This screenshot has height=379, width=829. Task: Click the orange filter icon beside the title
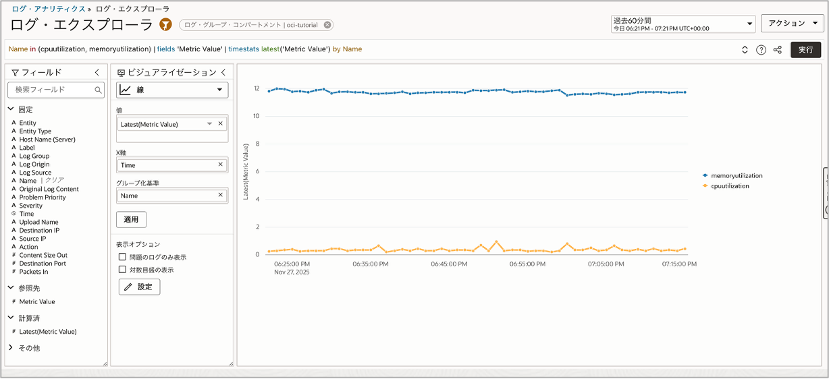tap(165, 25)
